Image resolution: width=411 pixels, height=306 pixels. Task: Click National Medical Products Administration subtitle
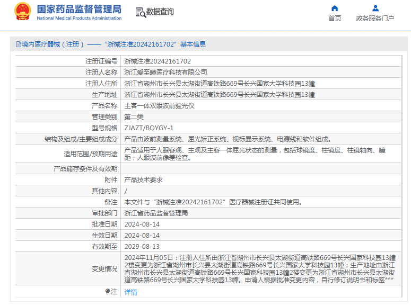79,19
